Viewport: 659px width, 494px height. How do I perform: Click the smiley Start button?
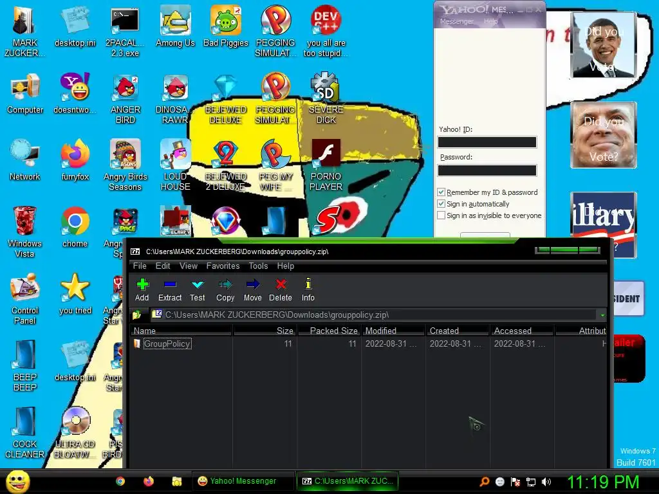[x=17, y=482]
